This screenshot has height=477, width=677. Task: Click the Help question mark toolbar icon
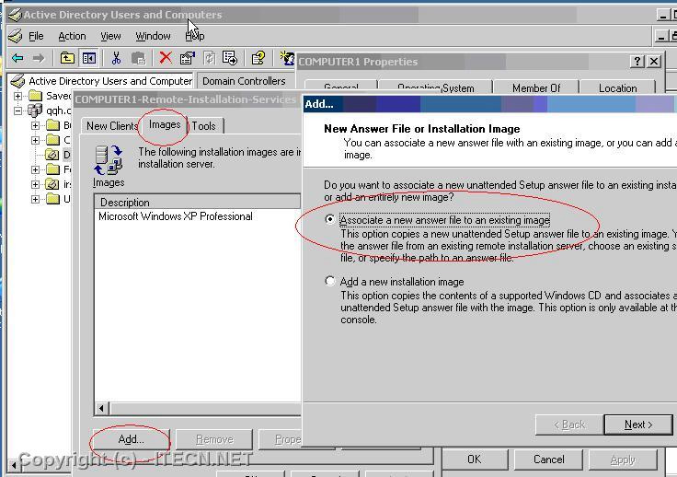point(258,58)
